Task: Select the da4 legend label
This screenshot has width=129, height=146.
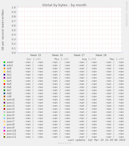Action: [9, 81]
